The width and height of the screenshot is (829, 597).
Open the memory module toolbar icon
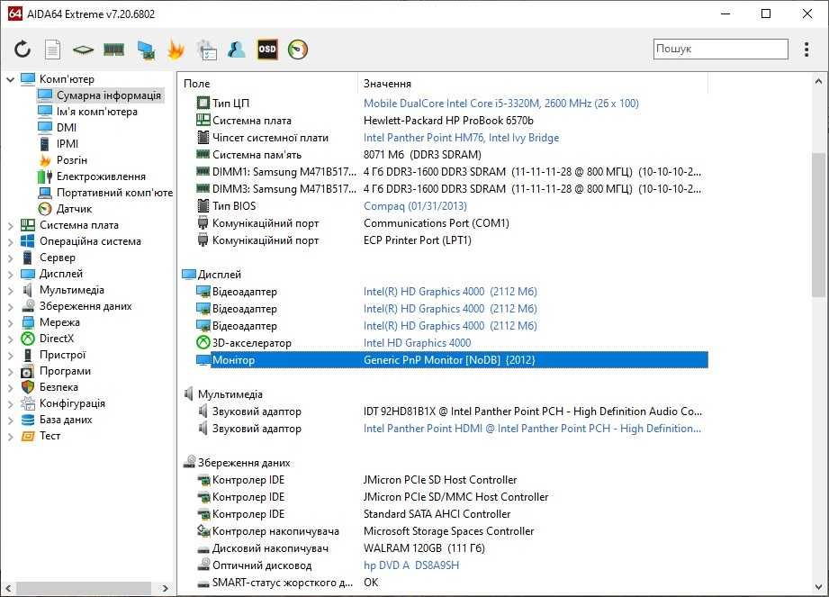[x=113, y=50]
